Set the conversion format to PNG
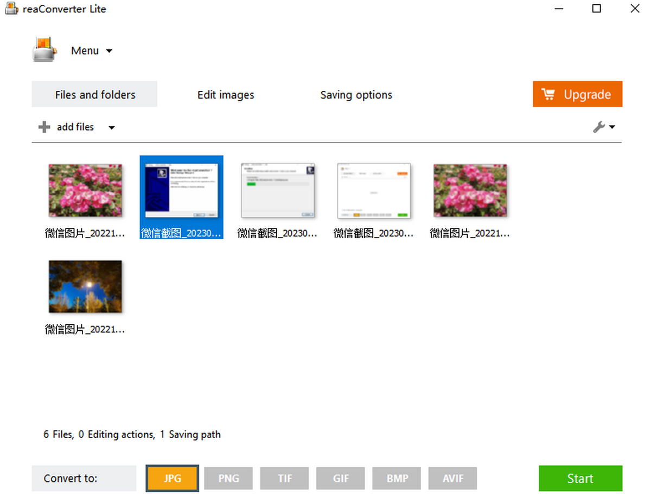This screenshot has height=503, width=651. pos(228,479)
